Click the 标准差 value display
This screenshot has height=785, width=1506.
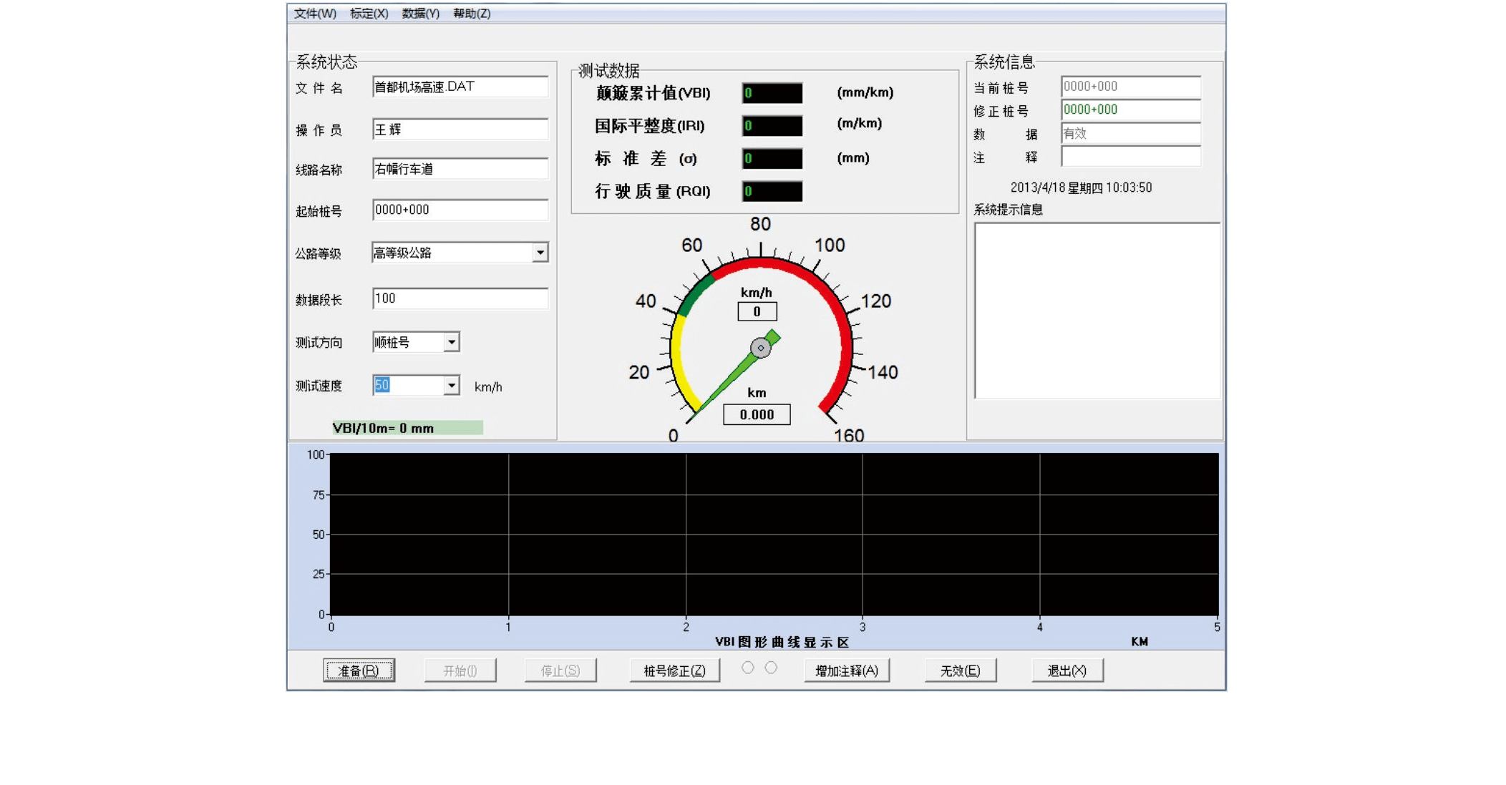click(772, 158)
